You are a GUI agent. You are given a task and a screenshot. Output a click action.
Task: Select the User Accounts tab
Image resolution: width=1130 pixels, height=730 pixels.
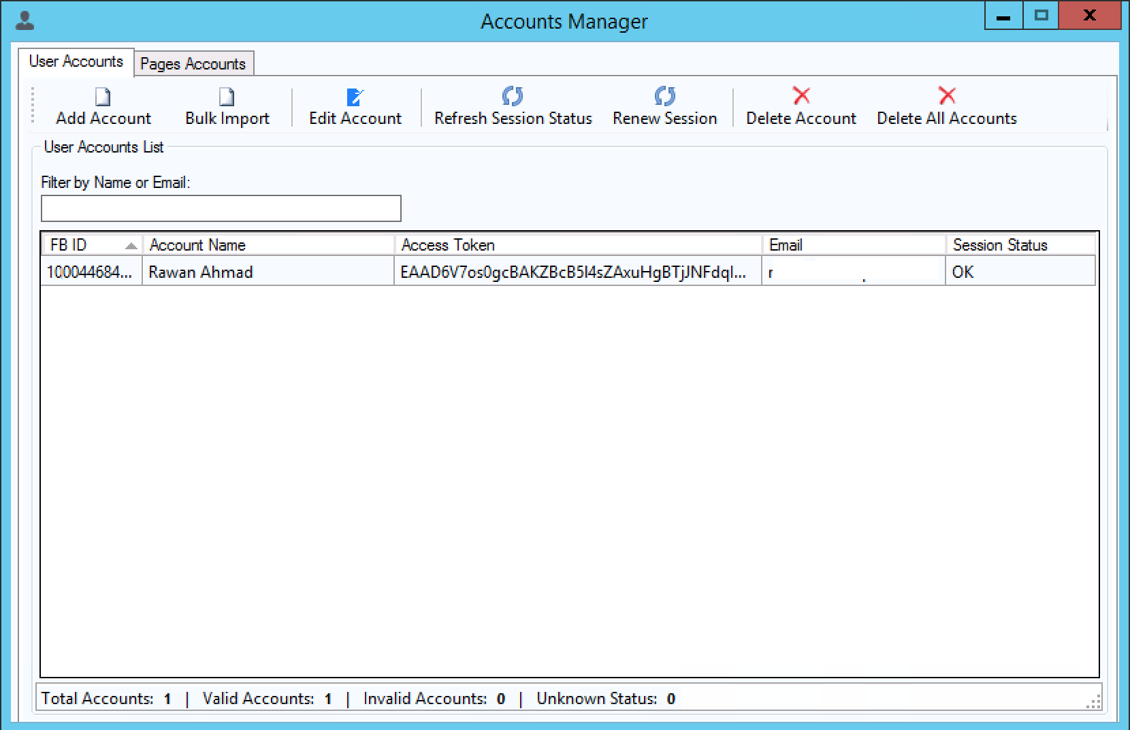(76, 61)
